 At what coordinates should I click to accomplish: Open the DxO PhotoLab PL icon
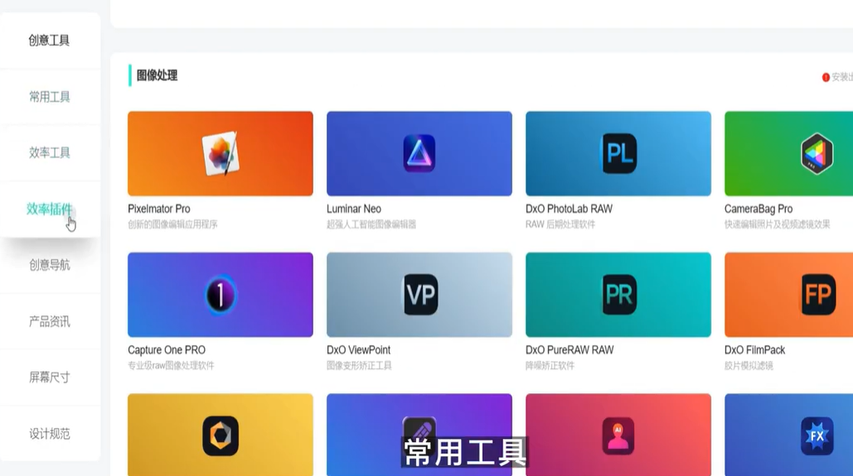point(619,153)
